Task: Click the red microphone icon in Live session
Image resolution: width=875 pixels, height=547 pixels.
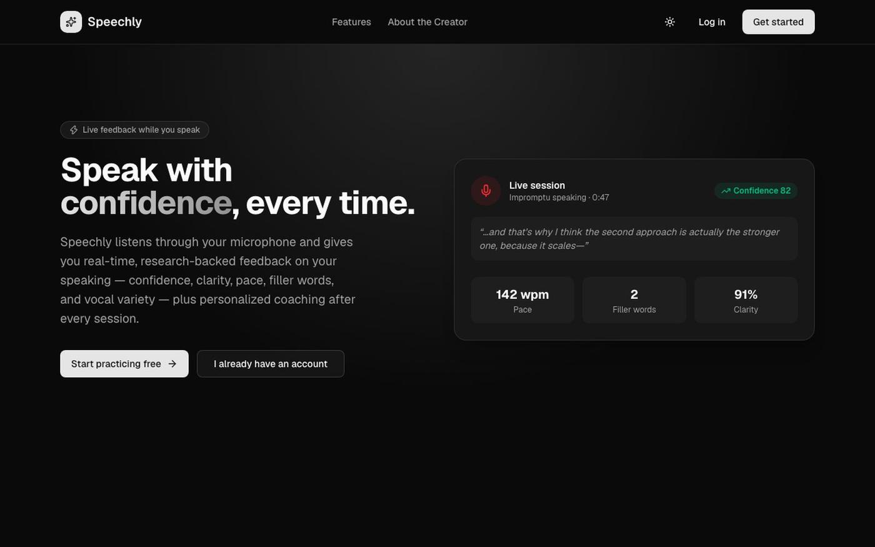Action: 486,191
